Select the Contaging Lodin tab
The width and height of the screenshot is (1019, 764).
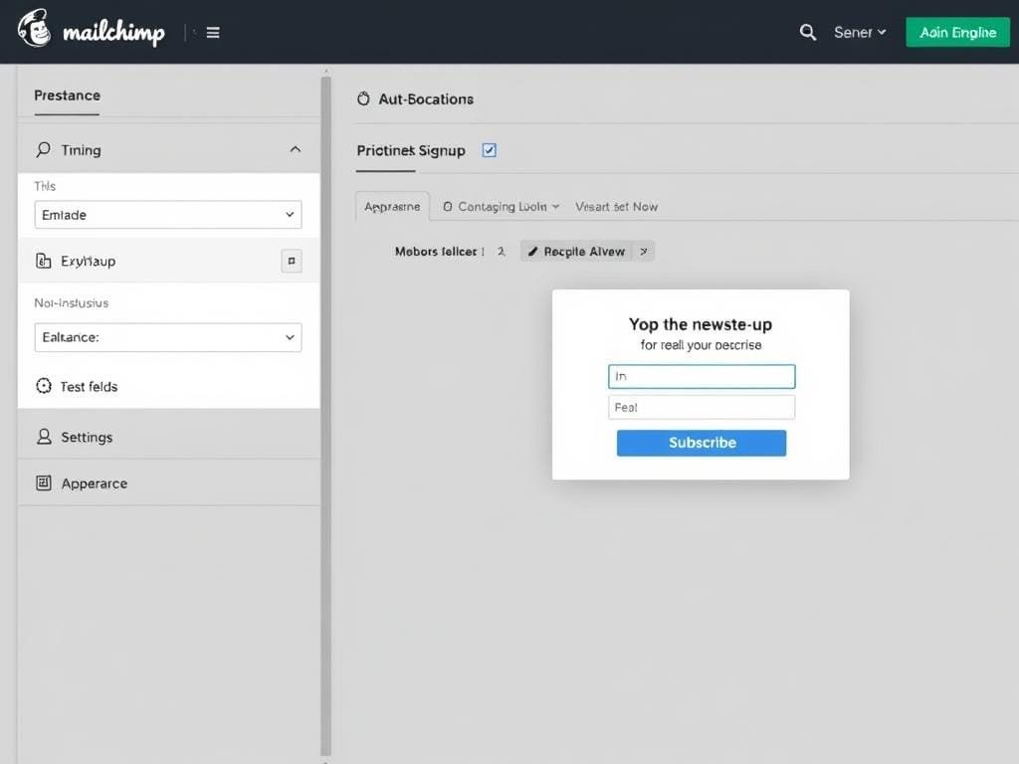(x=500, y=206)
